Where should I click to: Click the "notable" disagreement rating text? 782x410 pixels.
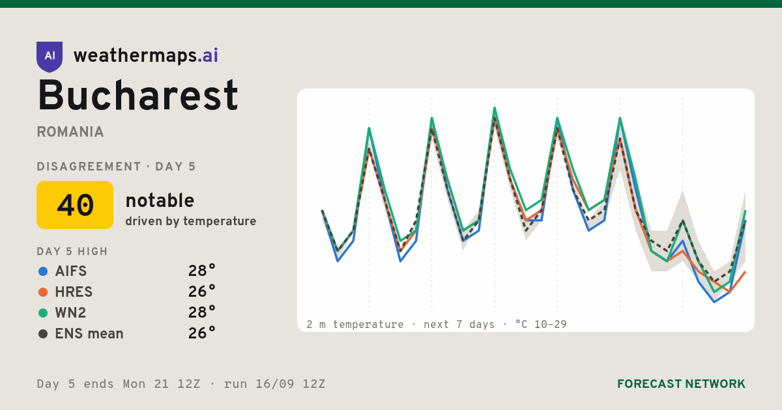pos(160,200)
